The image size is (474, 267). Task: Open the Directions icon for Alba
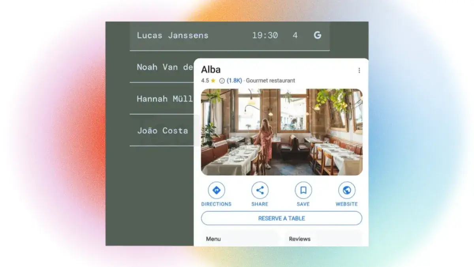(x=216, y=190)
